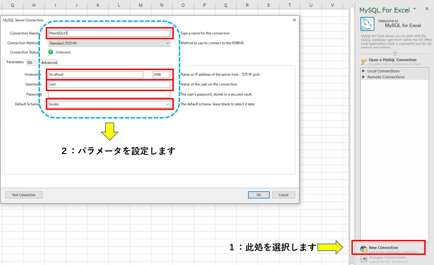Screen dimensions: 434x265
Task: Click the New Connection database icon
Action: click(364, 249)
